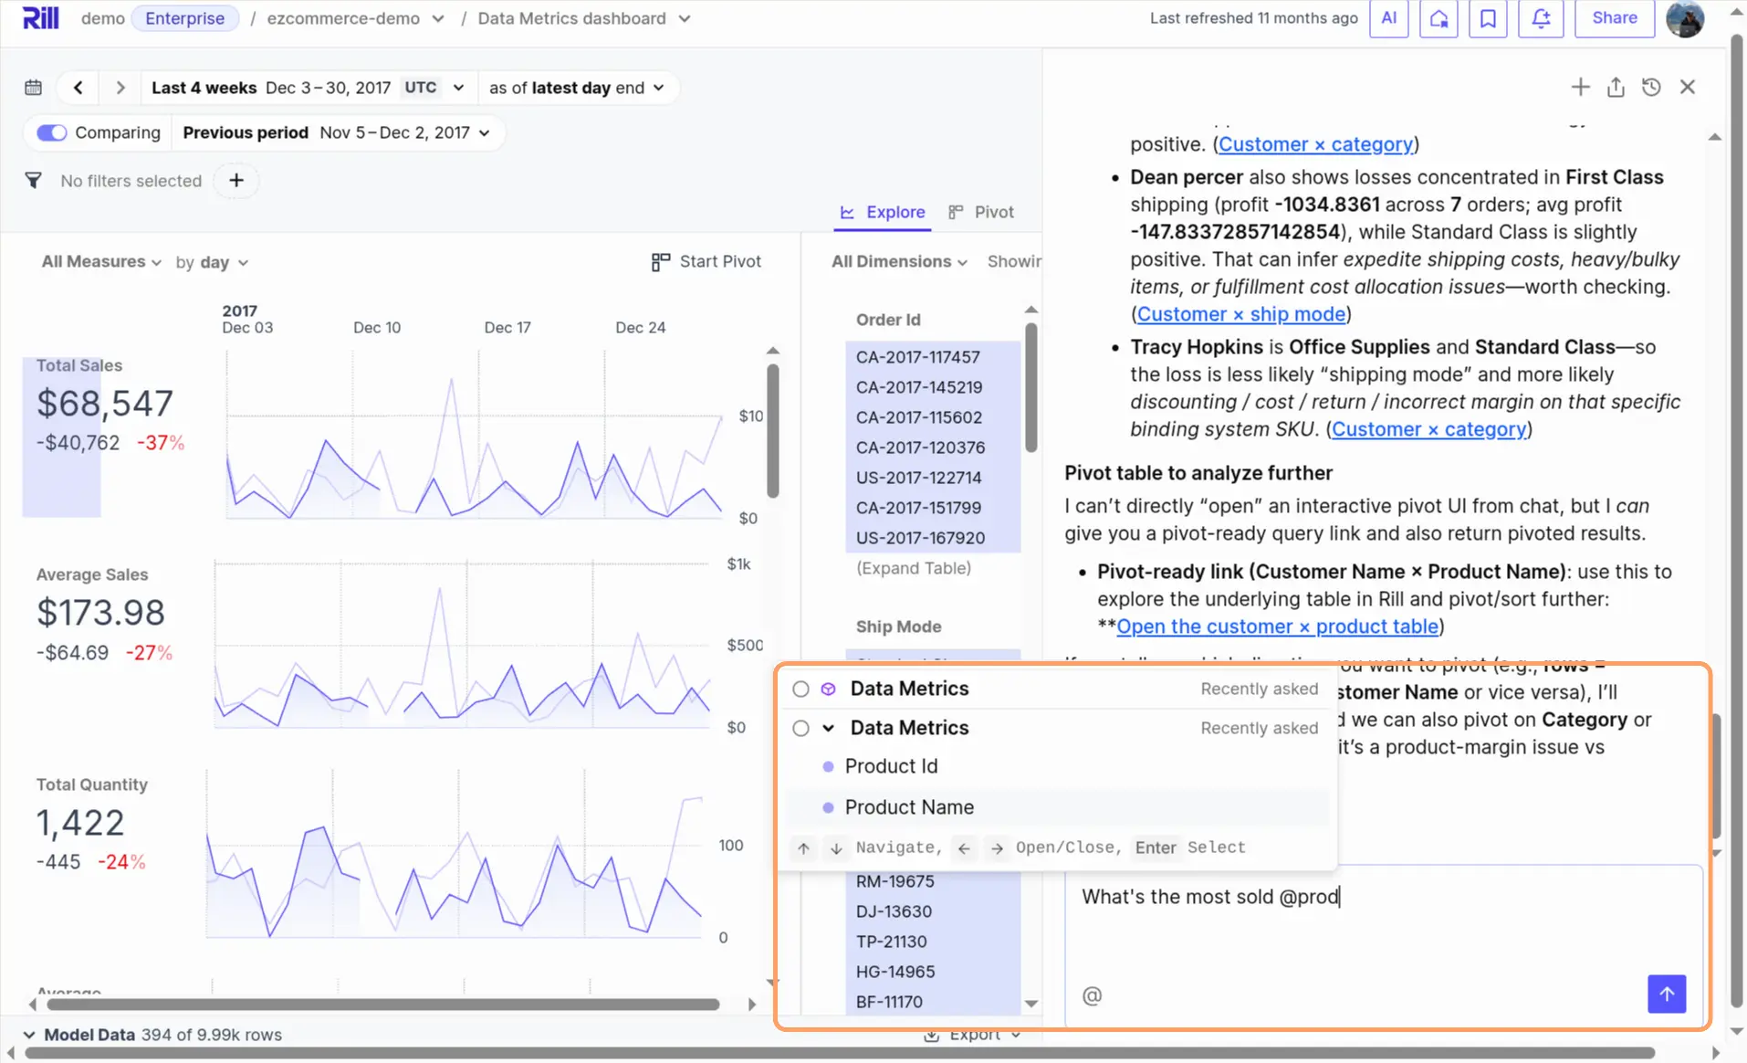Open the alerts bell icon
This screenshot has height=1063, width=1747.
(1541, 18)
